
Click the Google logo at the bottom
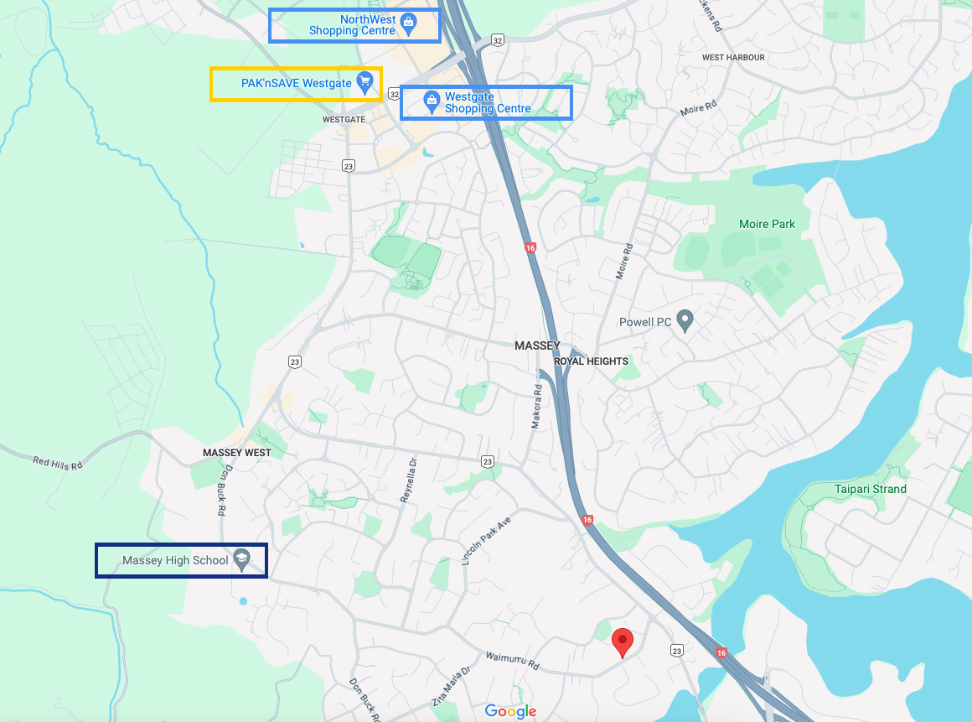tap(511, 711)
